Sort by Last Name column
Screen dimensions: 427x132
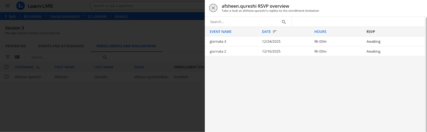(x=104, y=67)
